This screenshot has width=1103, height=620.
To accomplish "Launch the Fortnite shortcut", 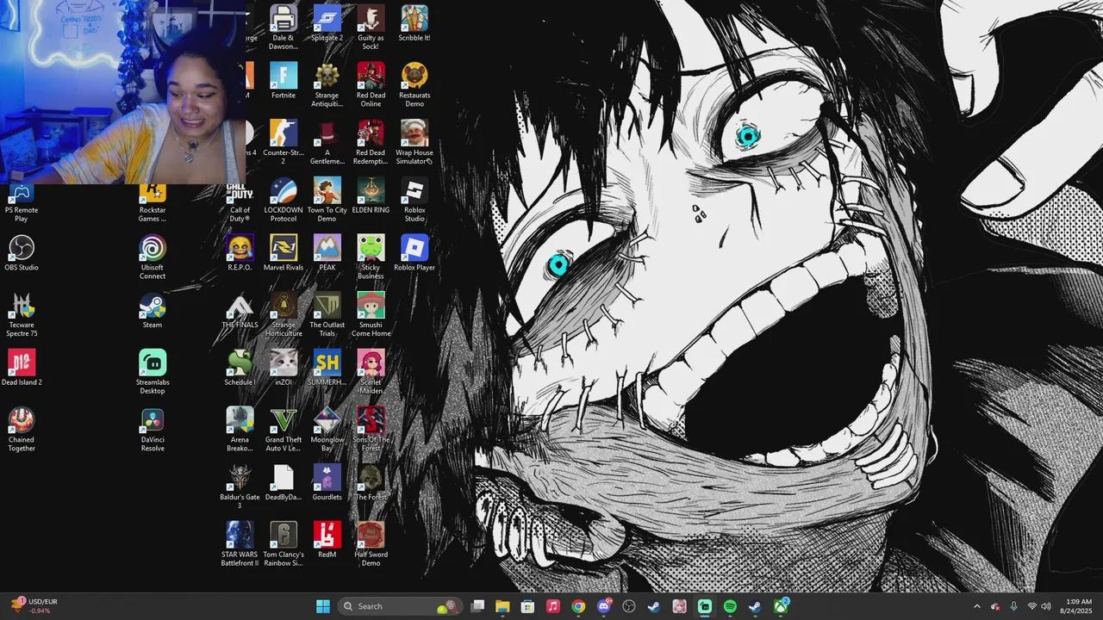I will [x=284, y=81].
